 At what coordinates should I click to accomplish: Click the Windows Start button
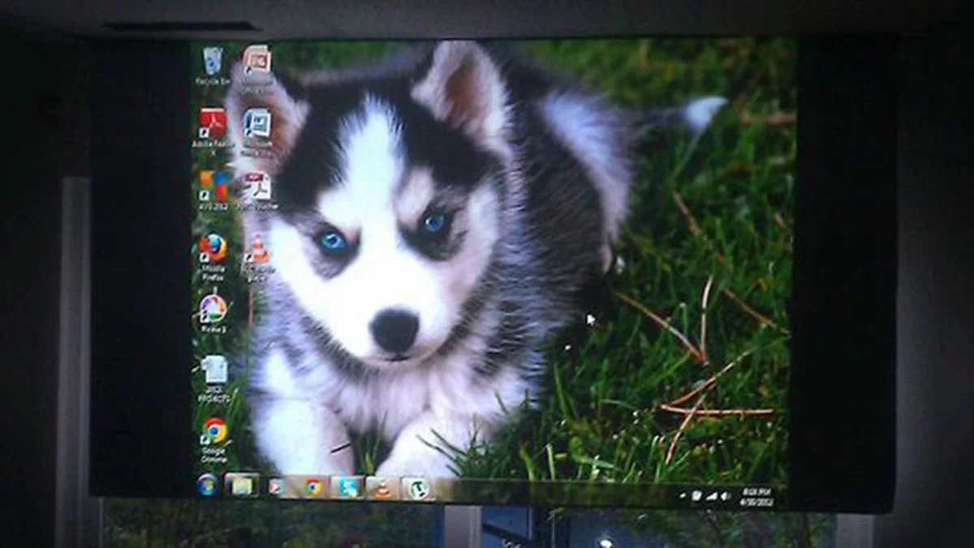pyautogui.click(x=207, y=485)
